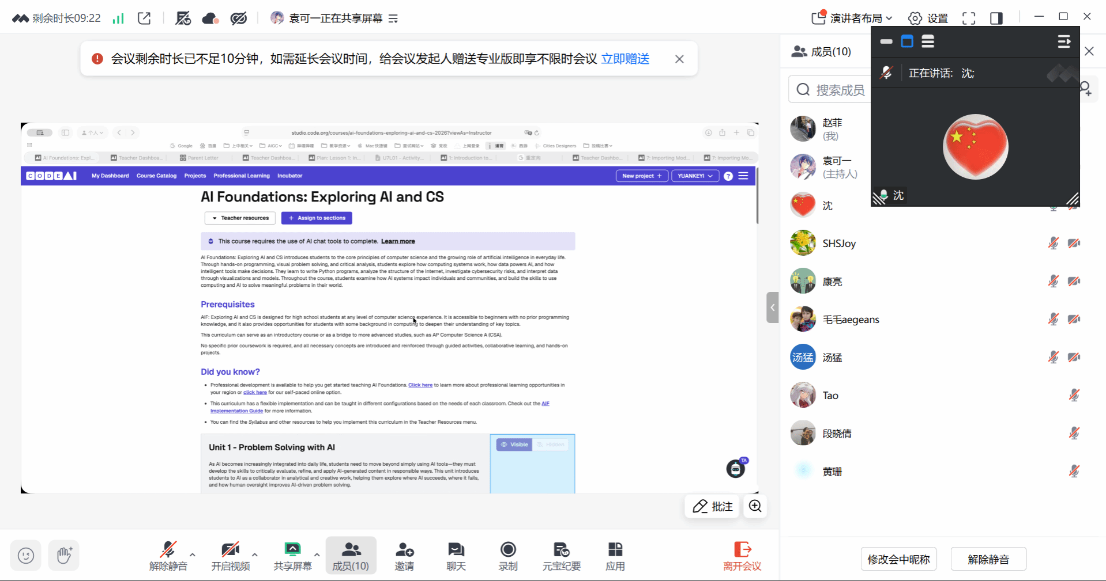Click the 搜索成员 search field
Image resolution: width=1106 pixels, height=581 pixels.
tap(830, 90)
